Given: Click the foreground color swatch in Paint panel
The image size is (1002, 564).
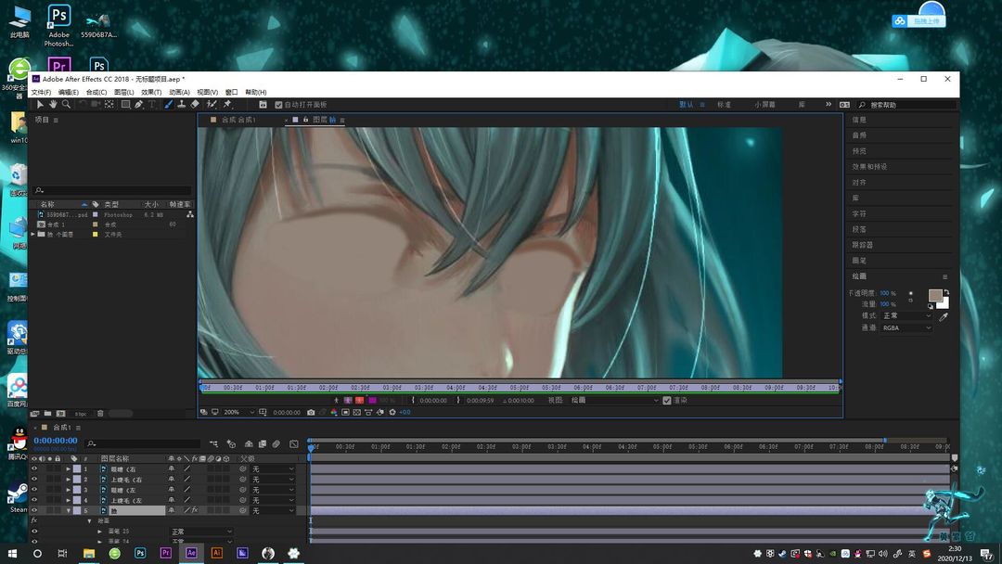Looking at the screenshot, I should point(935,295).
